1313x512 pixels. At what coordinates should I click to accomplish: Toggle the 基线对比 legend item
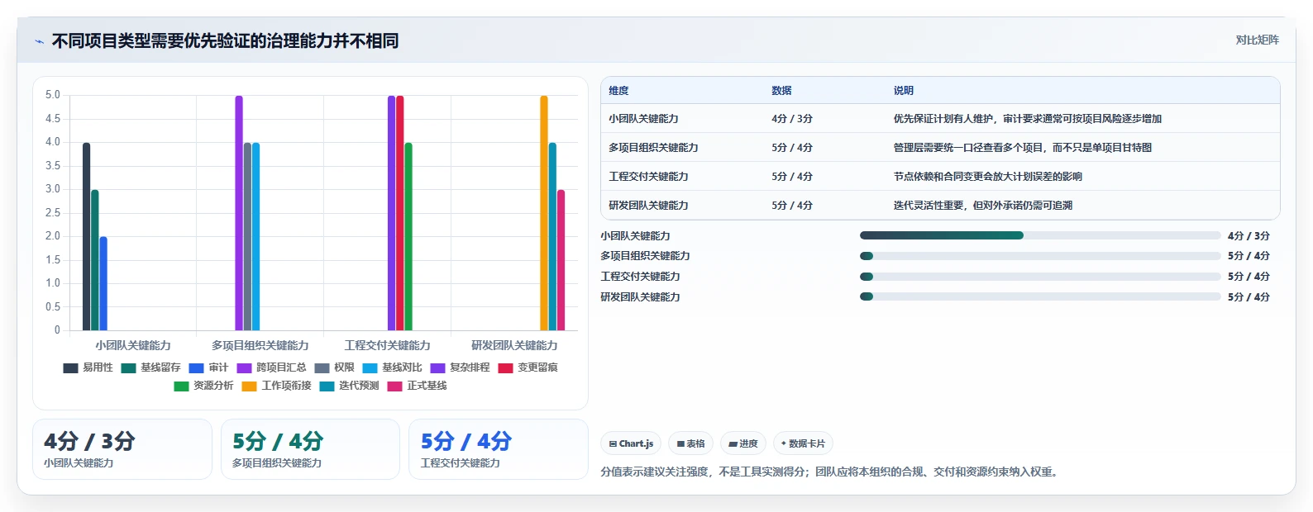(392, 367)
